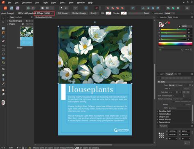Adjust the Cyan slider in Color panel
Image resolution: width=194 pixels, height=149 pixels.
pos(174,30)
